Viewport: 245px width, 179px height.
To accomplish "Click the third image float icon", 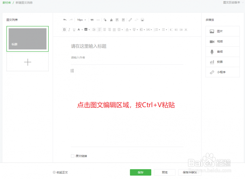I will click(x=181, y=30).
